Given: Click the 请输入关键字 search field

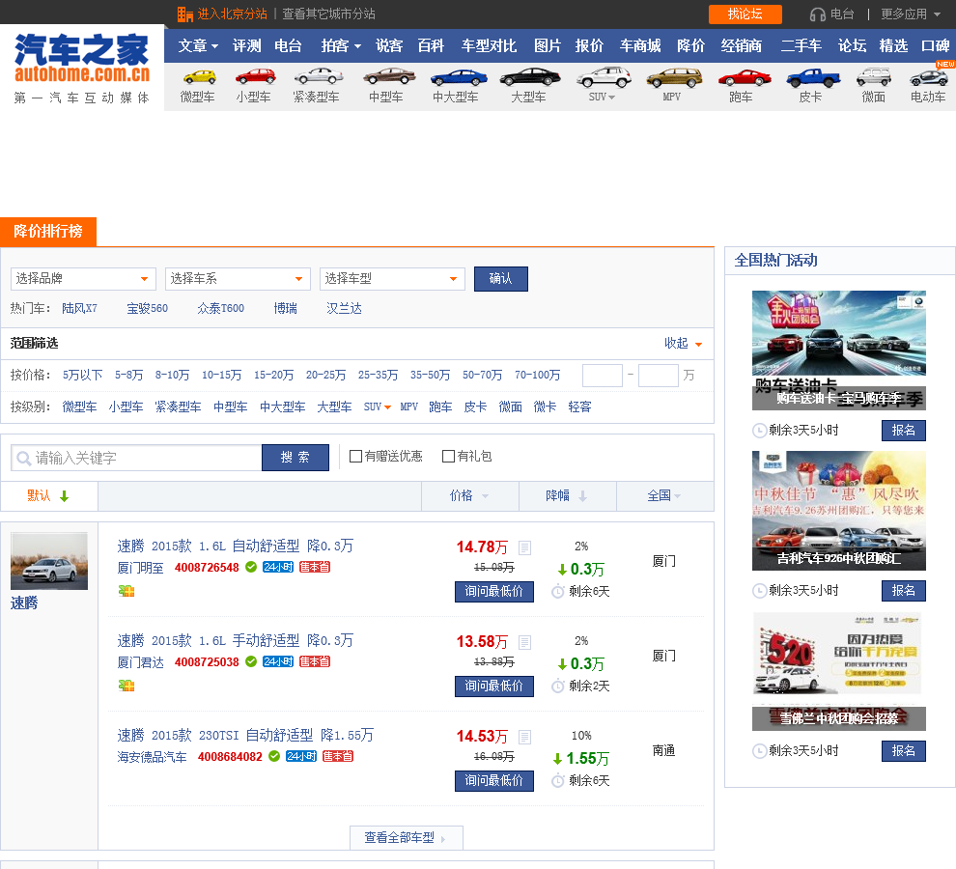Looking at the screenshot, I should click(x=136, y=458).
